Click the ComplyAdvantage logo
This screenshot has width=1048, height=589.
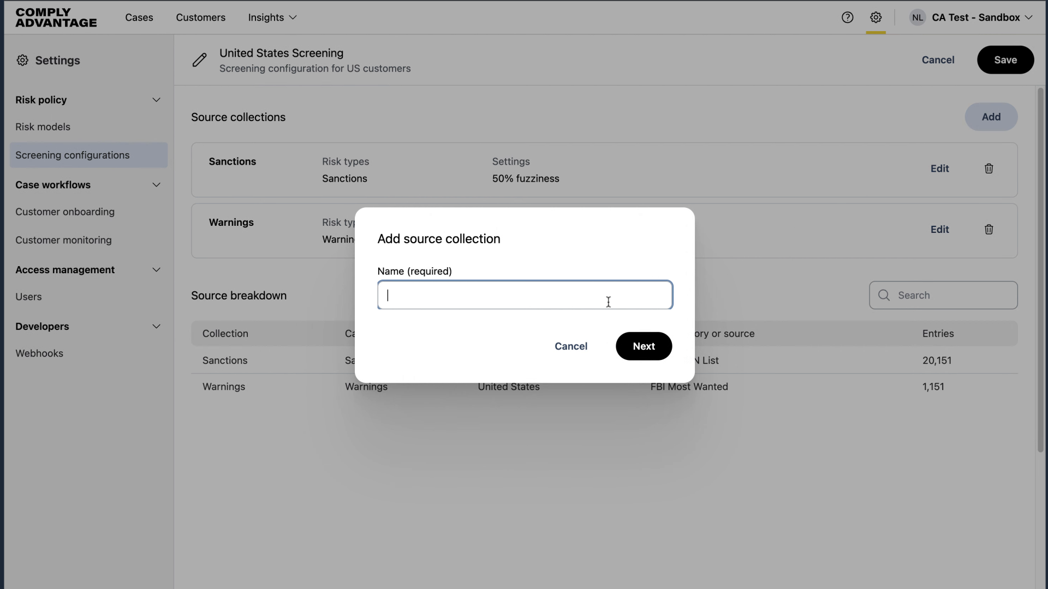pyautogui.click(x=56, y=17)
